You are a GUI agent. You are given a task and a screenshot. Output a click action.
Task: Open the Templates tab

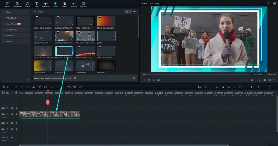(x=83, y=5)
